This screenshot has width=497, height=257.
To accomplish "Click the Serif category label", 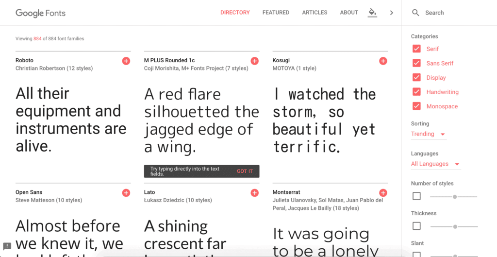I will click(432, 49).
